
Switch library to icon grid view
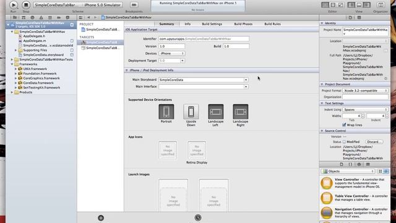point(381,172)
